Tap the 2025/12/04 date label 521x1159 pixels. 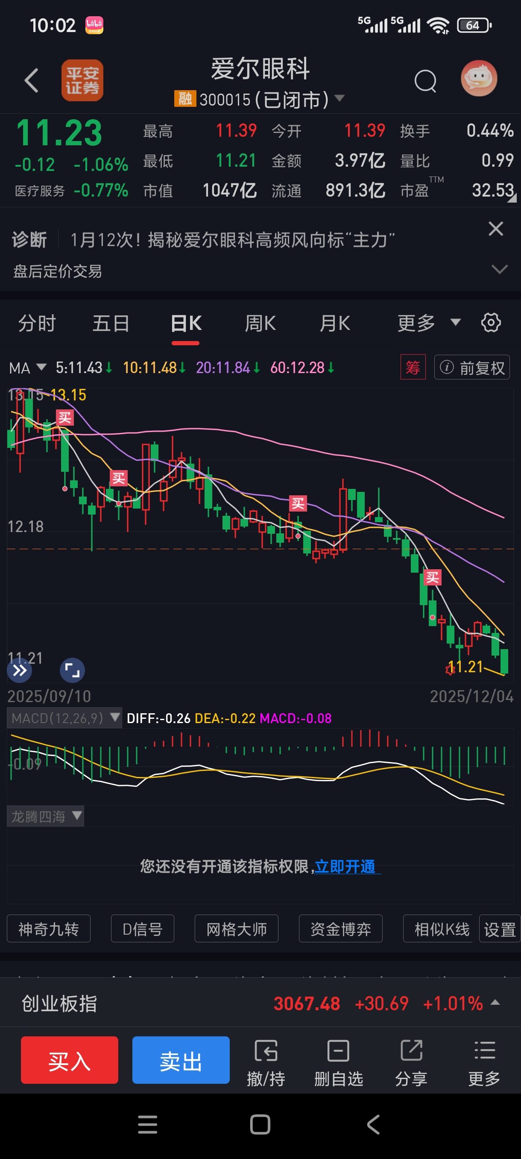471,696
